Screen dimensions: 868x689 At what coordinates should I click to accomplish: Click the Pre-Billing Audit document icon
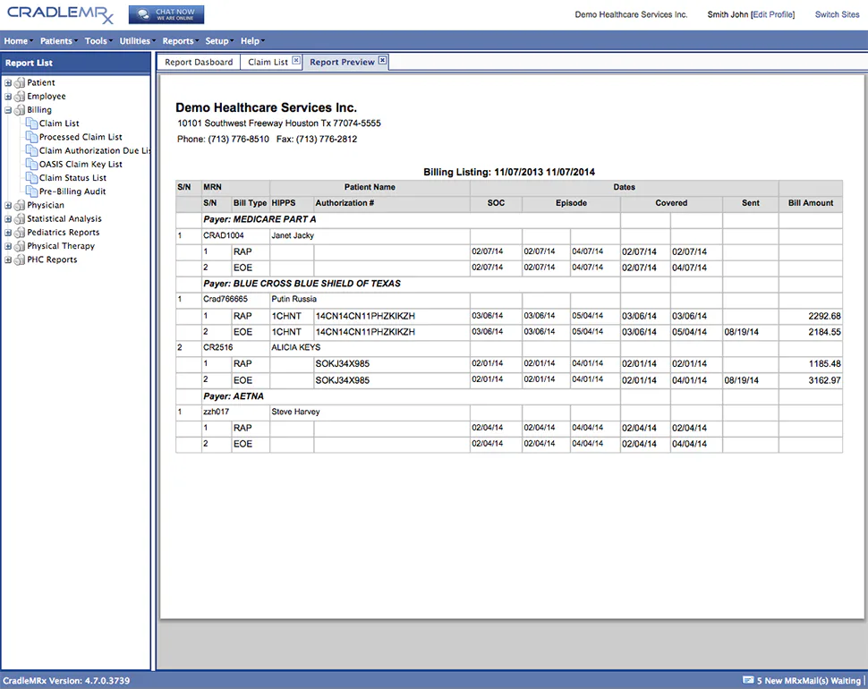point(32,191)
